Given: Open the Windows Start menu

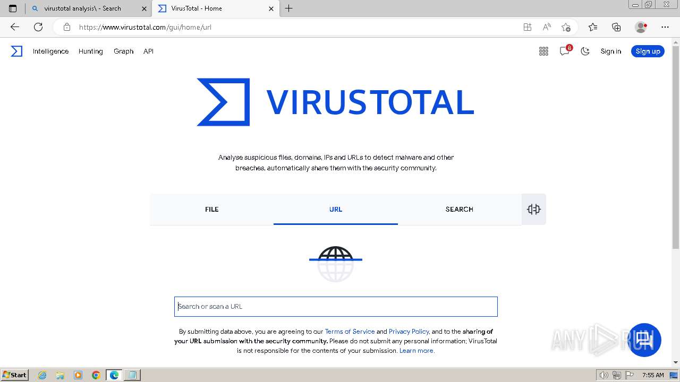Looking at the screenshot, I should 15,375.
